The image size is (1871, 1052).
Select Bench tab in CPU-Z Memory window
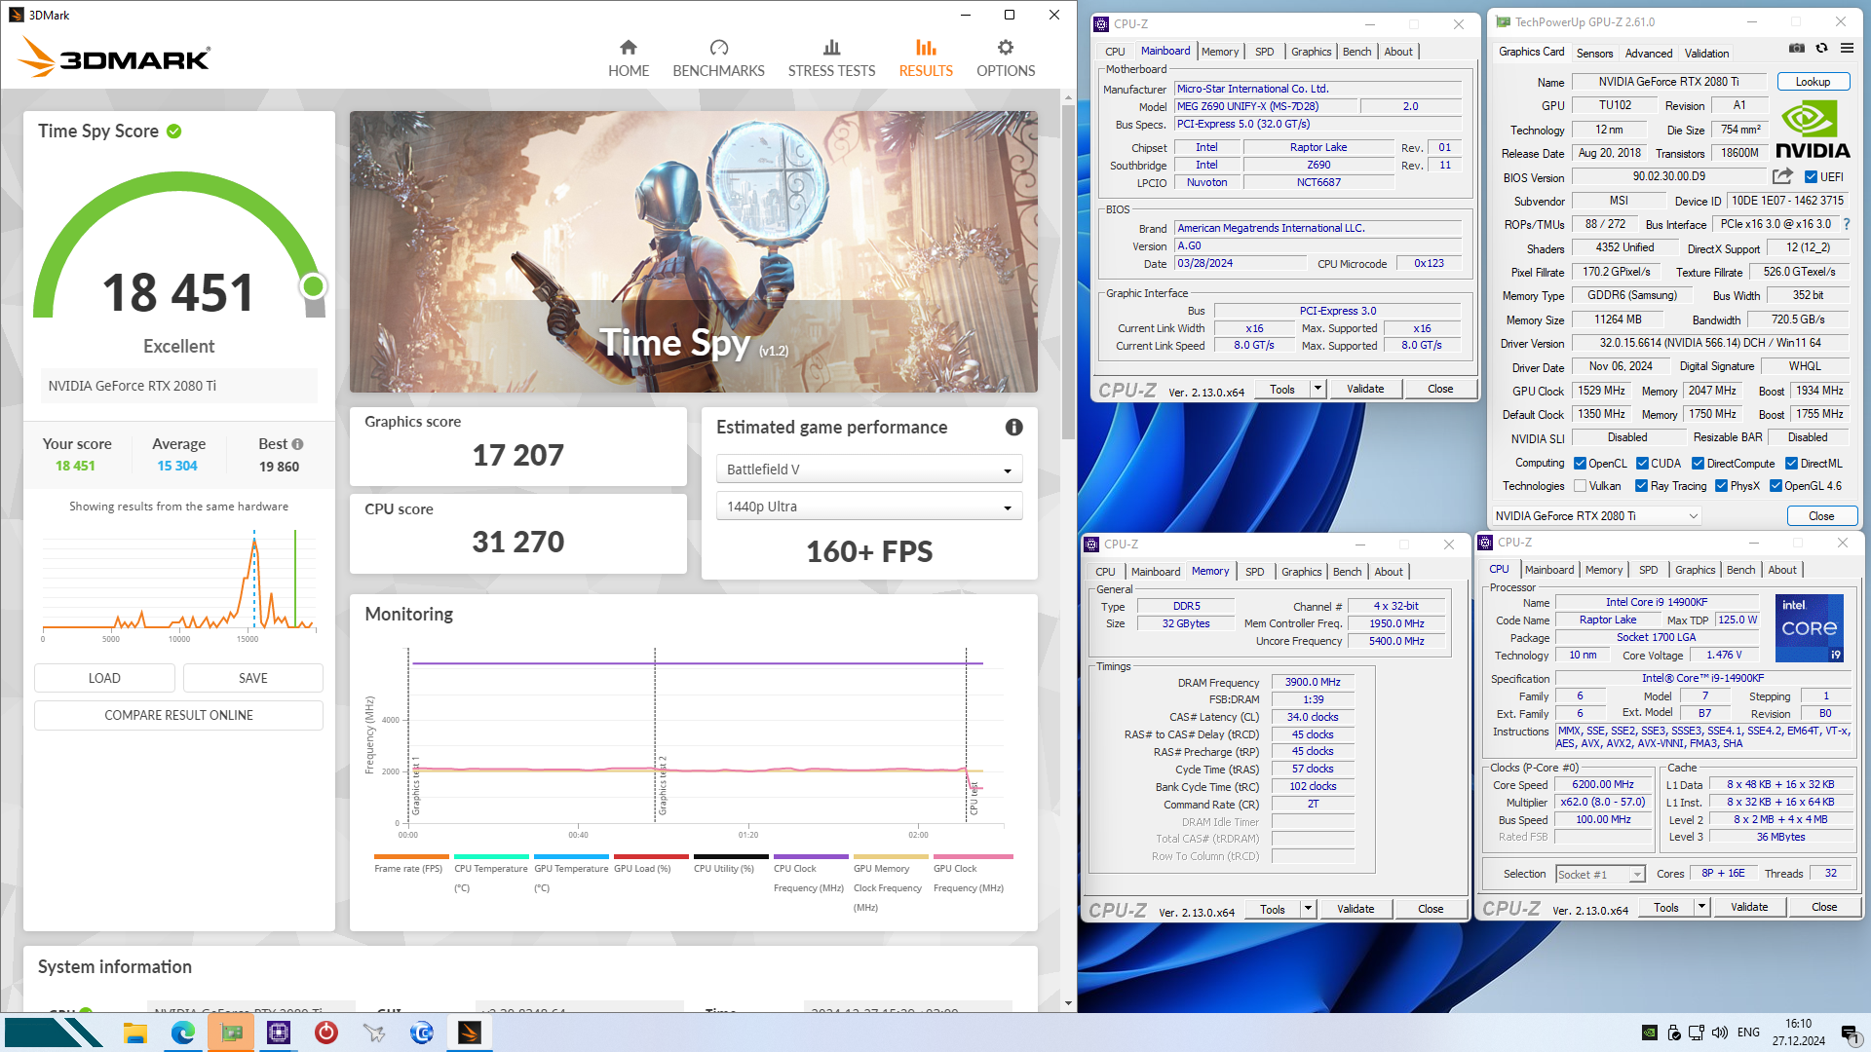[1347, 572]
